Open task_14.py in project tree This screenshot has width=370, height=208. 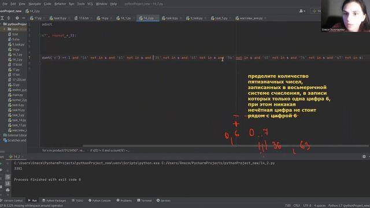[x=17, y=120]
